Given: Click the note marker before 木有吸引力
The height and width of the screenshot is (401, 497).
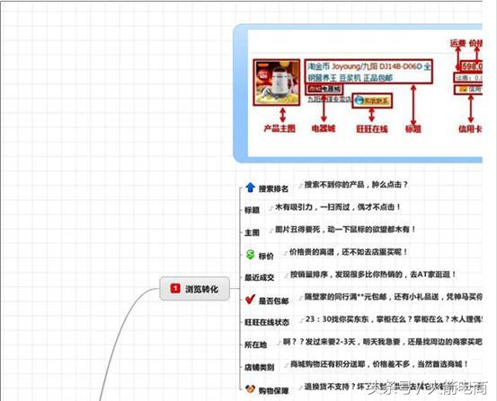Looking at the screenshot, I should click(271, 207).
